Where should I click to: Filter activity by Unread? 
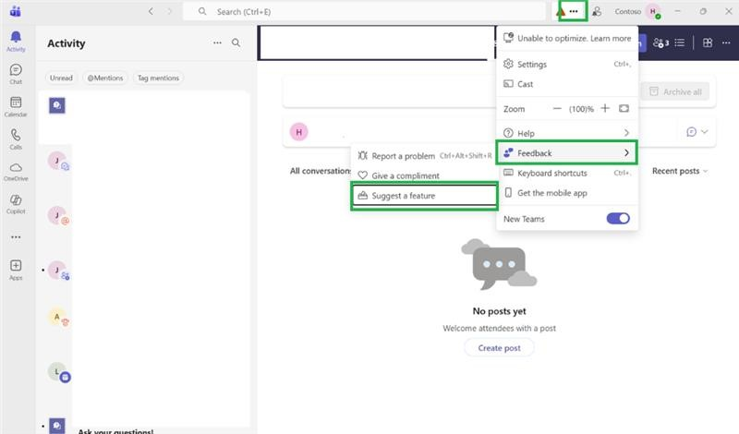click(61, 78)
